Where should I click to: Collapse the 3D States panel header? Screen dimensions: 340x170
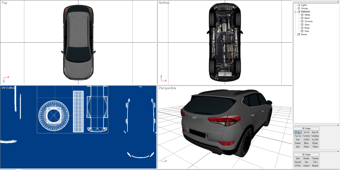coord(306,128)
